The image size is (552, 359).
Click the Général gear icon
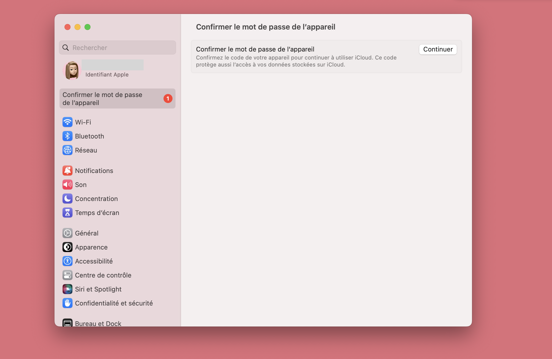pos(67,233)
